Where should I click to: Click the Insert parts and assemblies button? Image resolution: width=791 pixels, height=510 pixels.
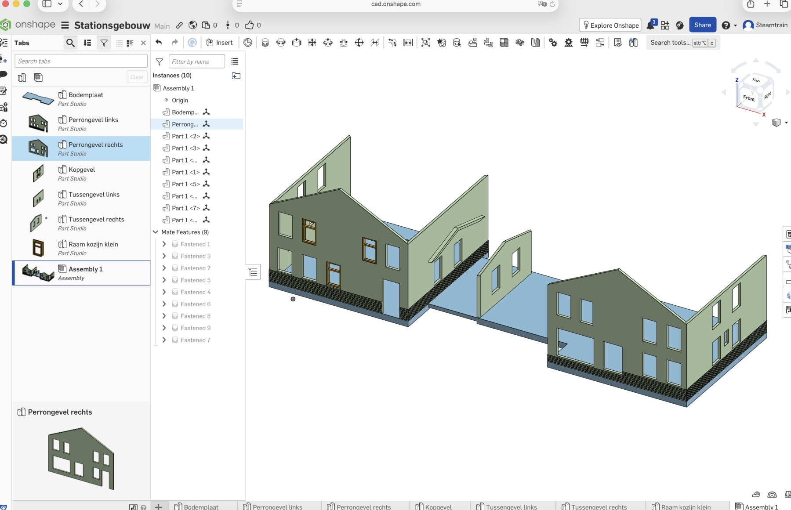[220, 43]
